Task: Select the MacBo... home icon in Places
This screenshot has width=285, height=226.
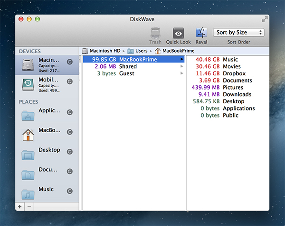Action: pos(28,135)
